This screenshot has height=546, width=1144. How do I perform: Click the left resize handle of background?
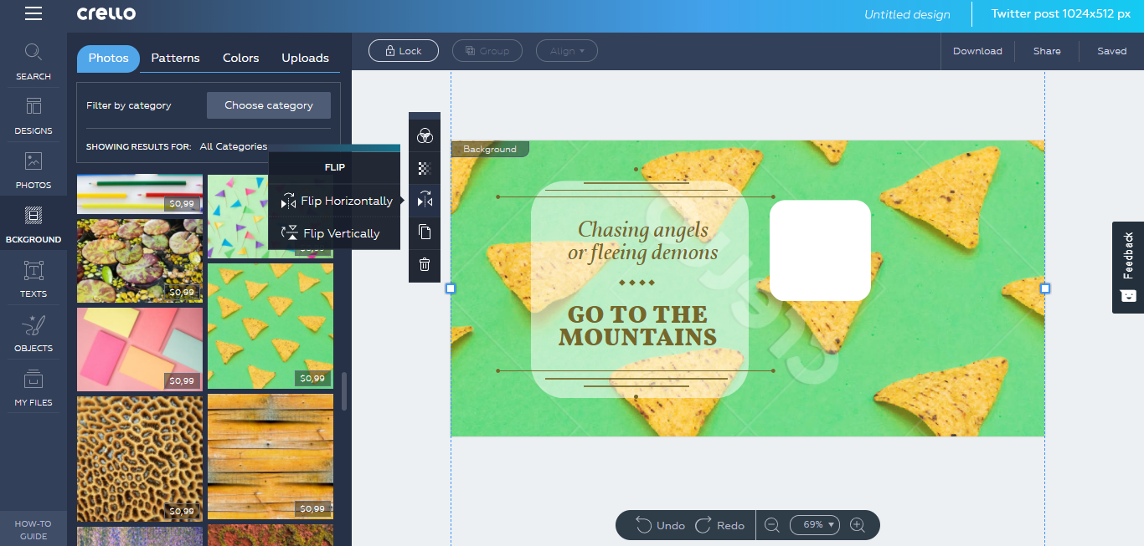450,288
